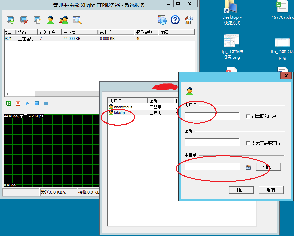This screenshot has width=294, height=236.
Task: Click the magnifier session viewer icon
Action: coord(77,20)
